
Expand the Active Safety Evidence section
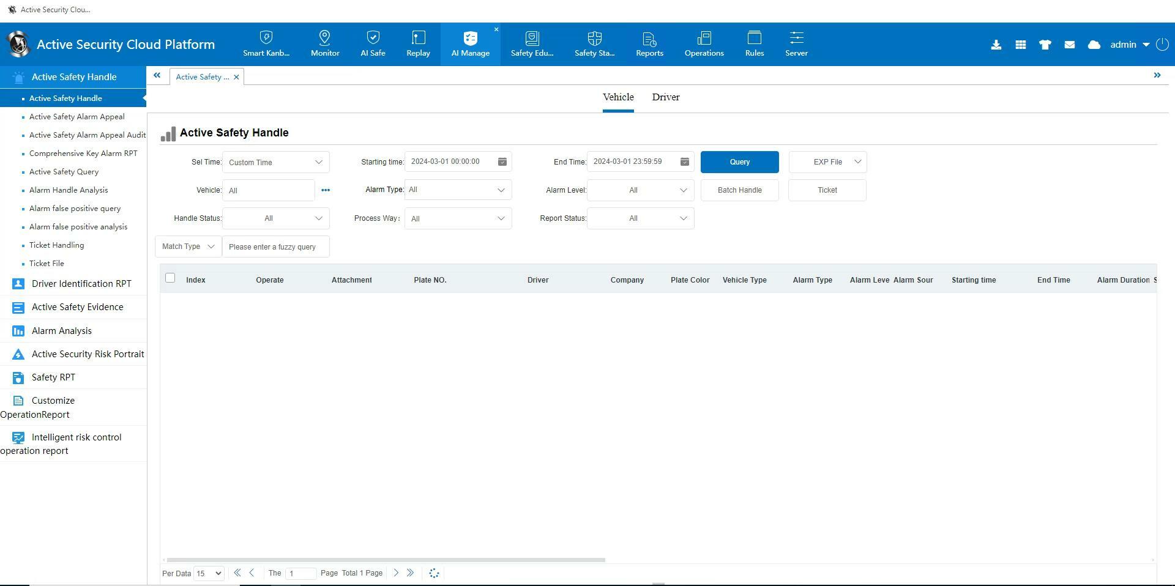[x=73, y=307]
